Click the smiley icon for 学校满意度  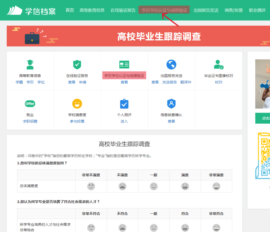click(77, 103)
